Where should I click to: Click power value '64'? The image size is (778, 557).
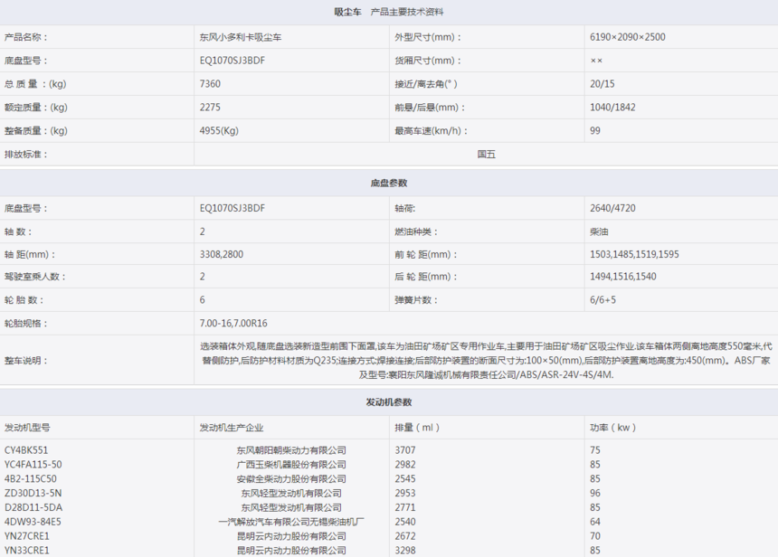coord(595,522)
